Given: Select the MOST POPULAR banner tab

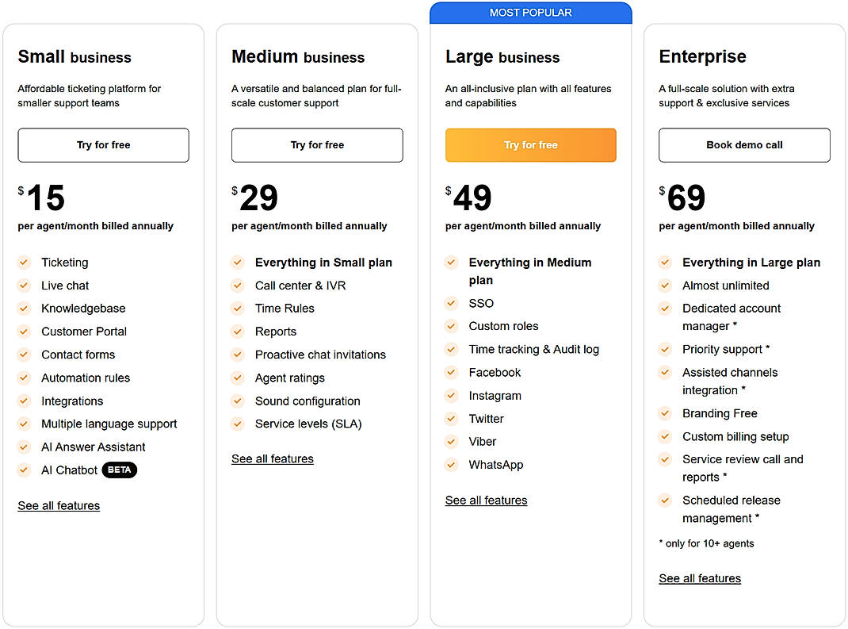Looking at the screenshot, I should click(x=531, y=13).
